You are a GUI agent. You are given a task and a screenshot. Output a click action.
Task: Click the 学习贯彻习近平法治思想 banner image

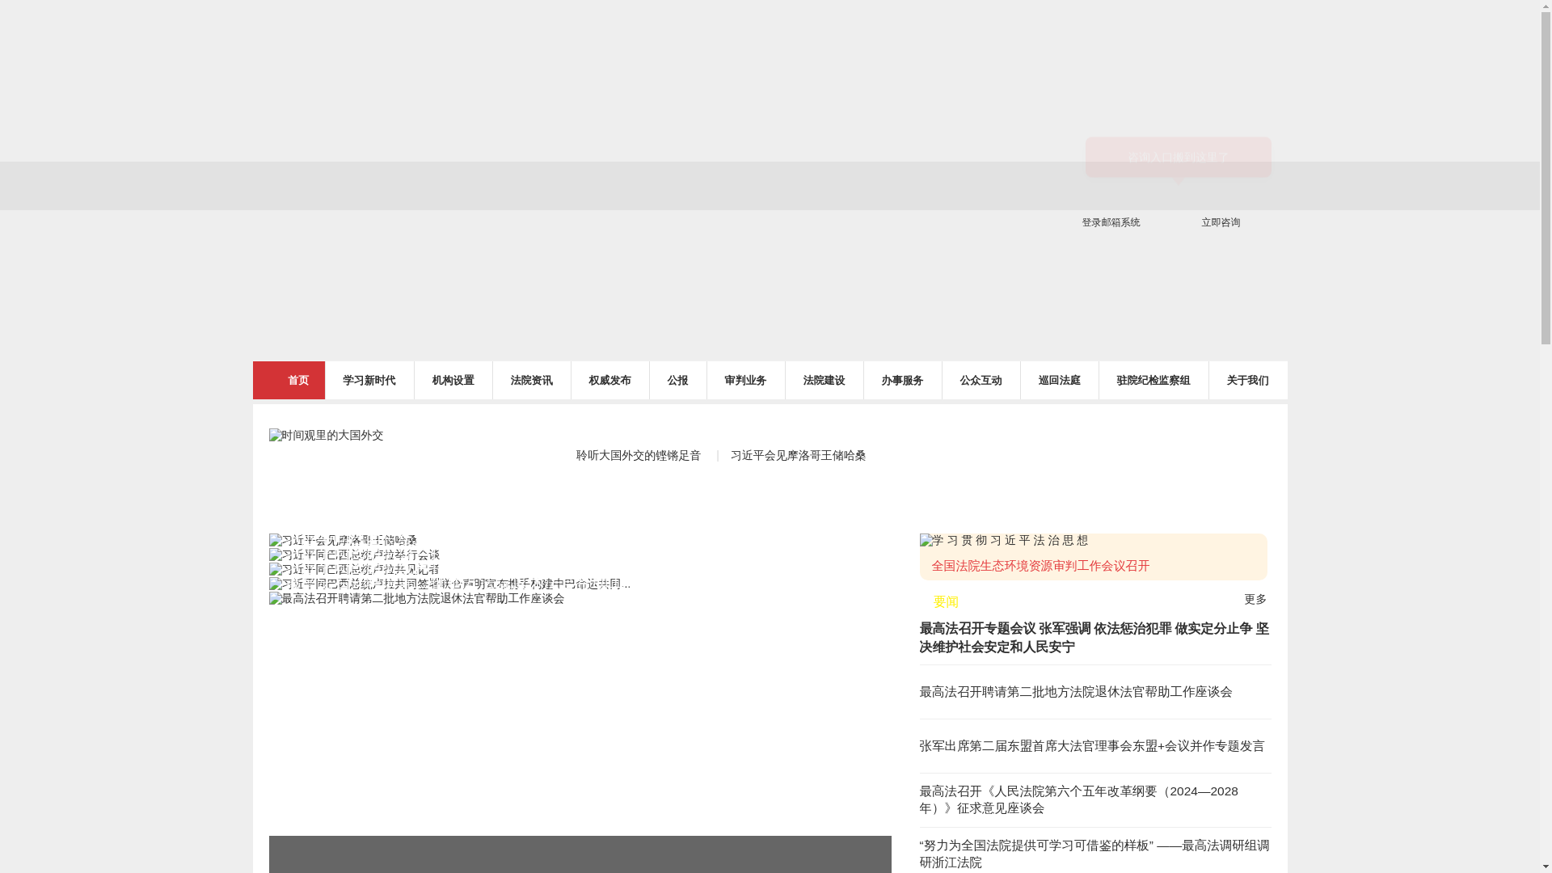(x=1004, y=541)
